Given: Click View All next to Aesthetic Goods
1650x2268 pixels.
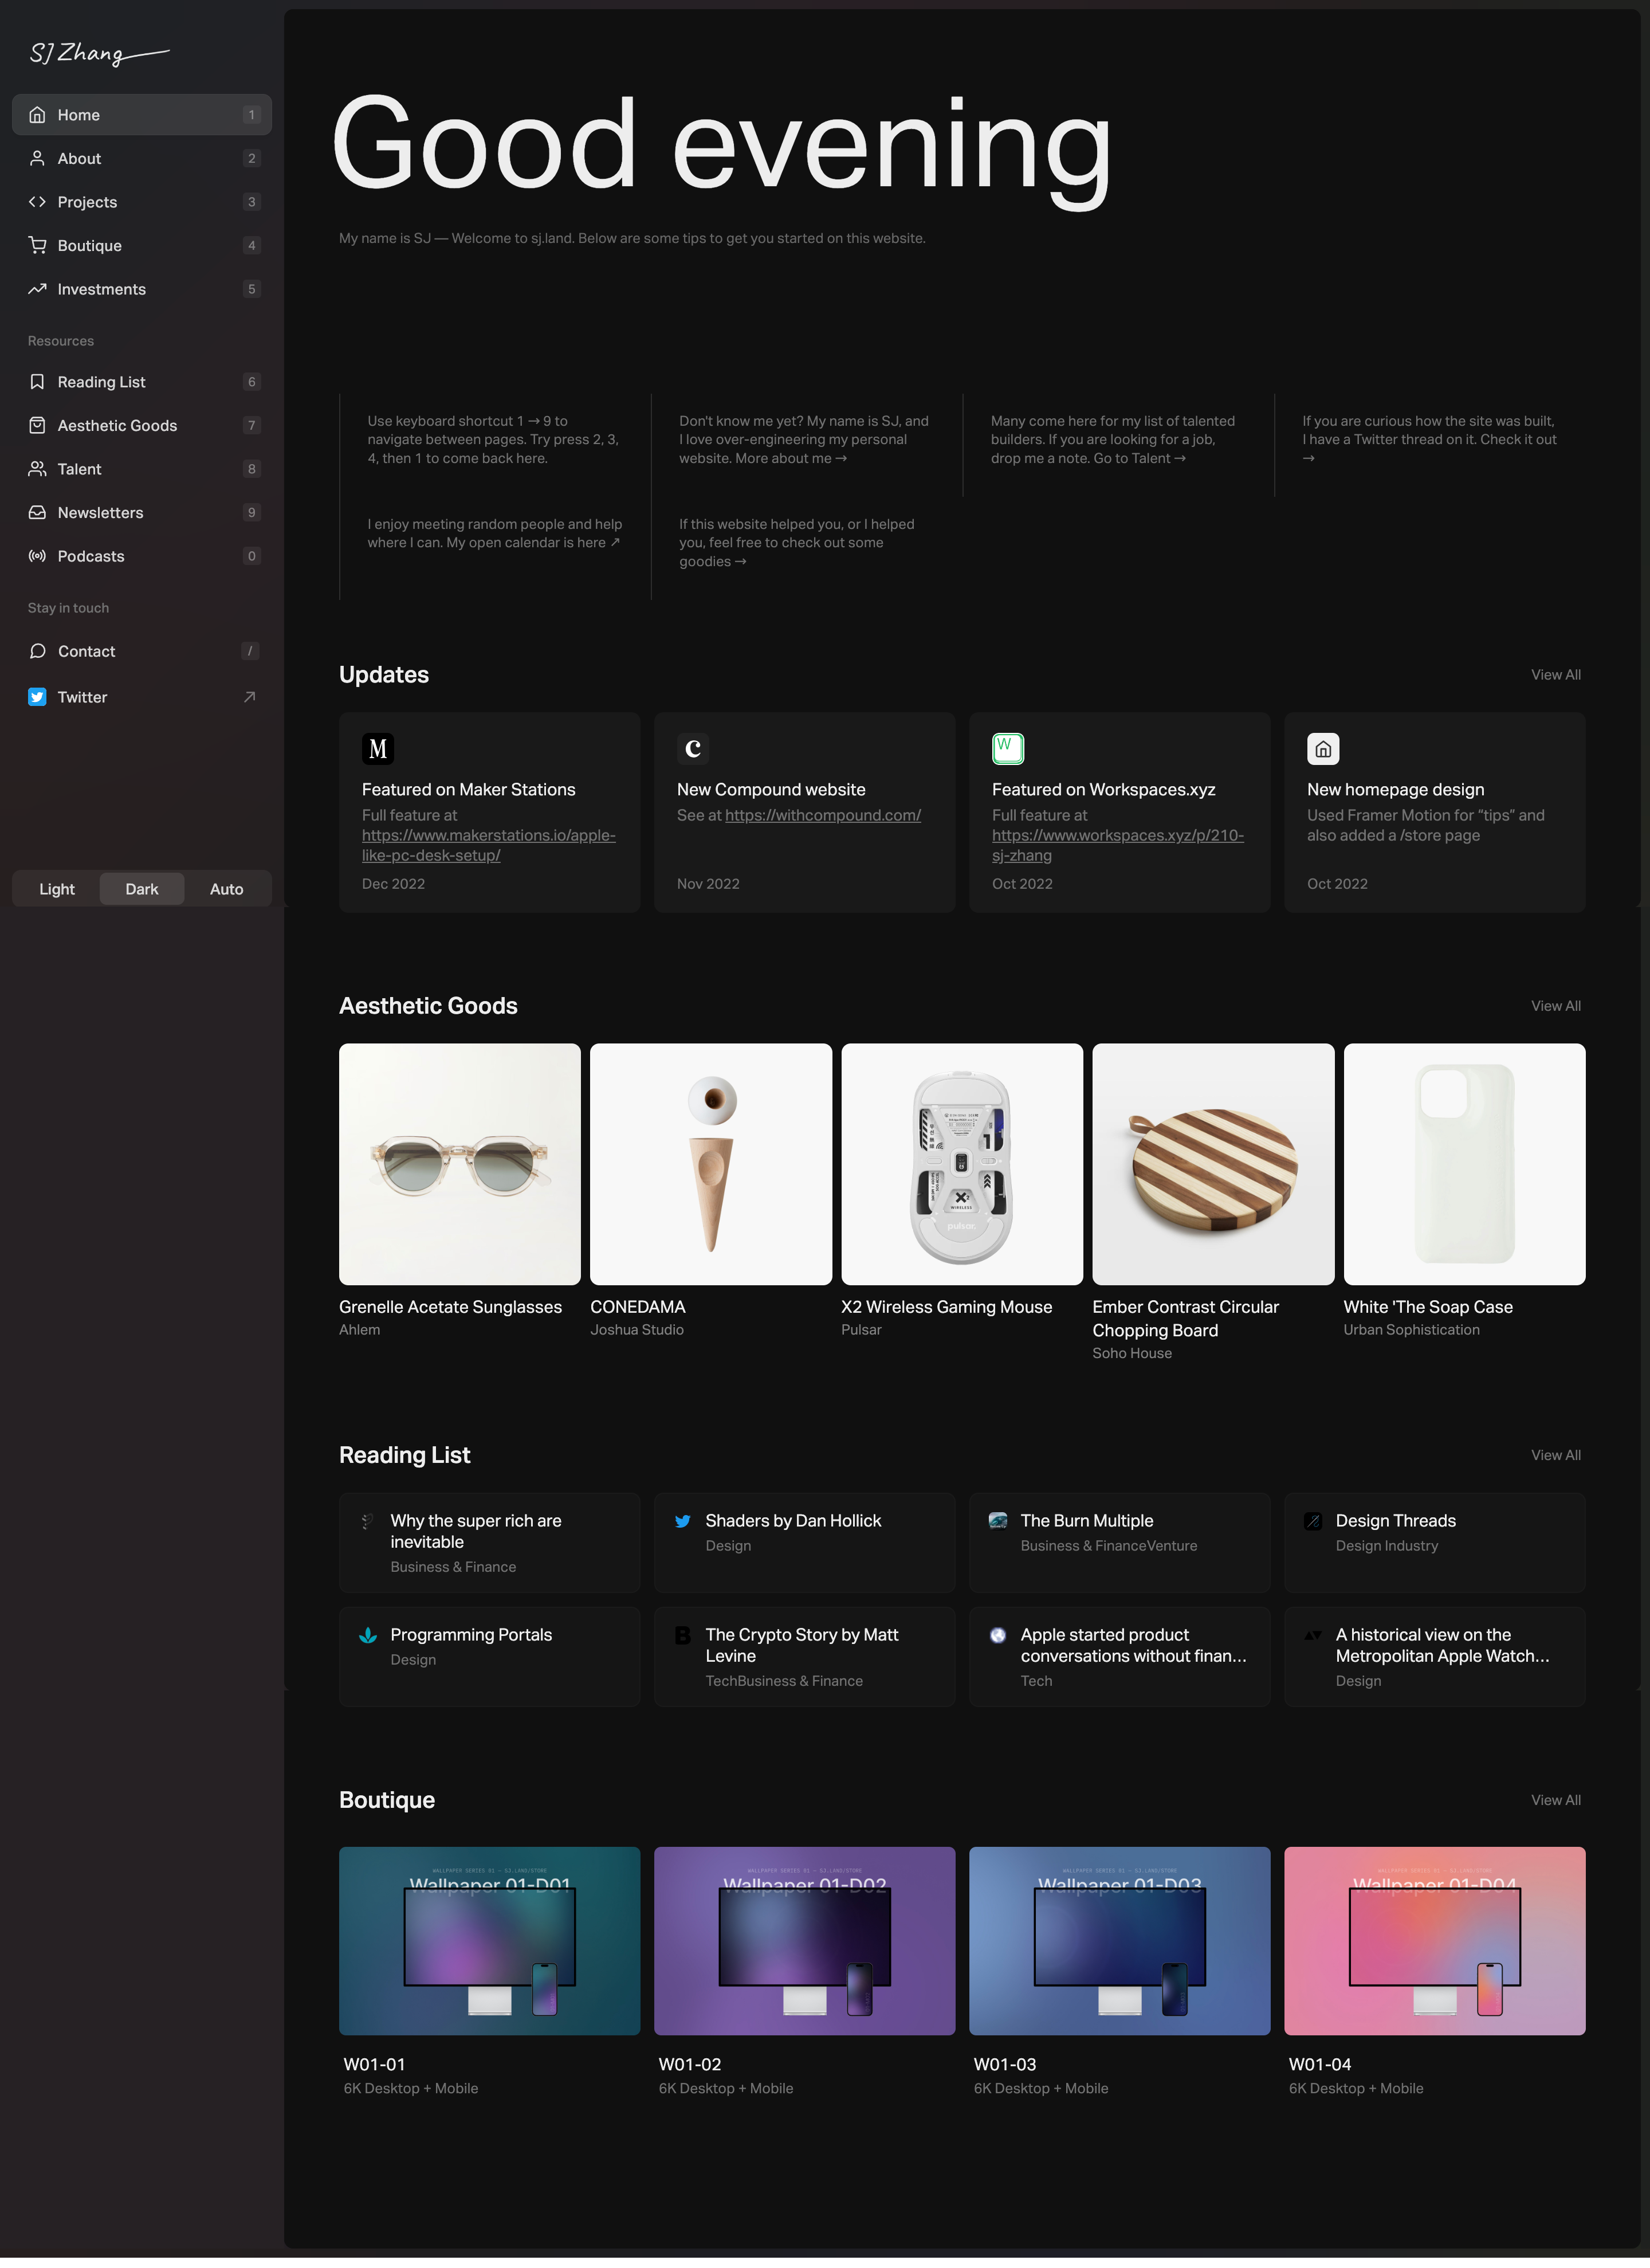Looking at the screenshot, I should [x=1556, y=1006].
